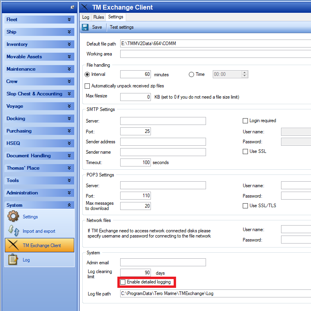Viewport: 311px width, 311px height.
Task: Click the Sender address field
Action: (163, 142)
